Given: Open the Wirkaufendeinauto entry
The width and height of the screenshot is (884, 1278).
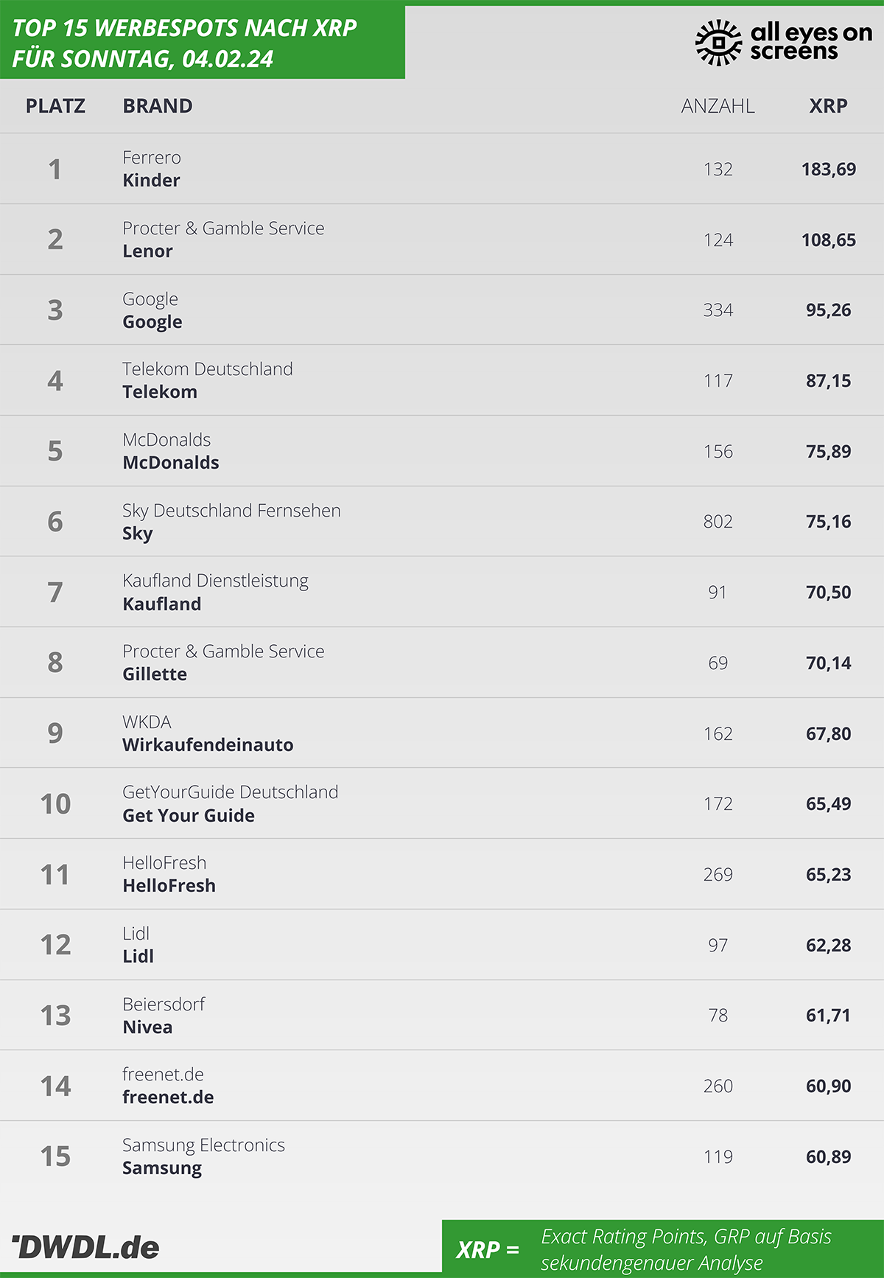Looking at the screenshot, I should tap(208, 745).
